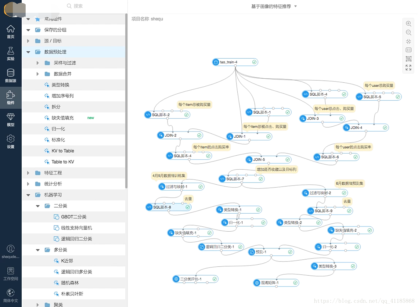Image resolution: width=418 pixels, height=307 pixels.
Task: Open the 模型 diamond icon
Action: click(x=11, y=117)
